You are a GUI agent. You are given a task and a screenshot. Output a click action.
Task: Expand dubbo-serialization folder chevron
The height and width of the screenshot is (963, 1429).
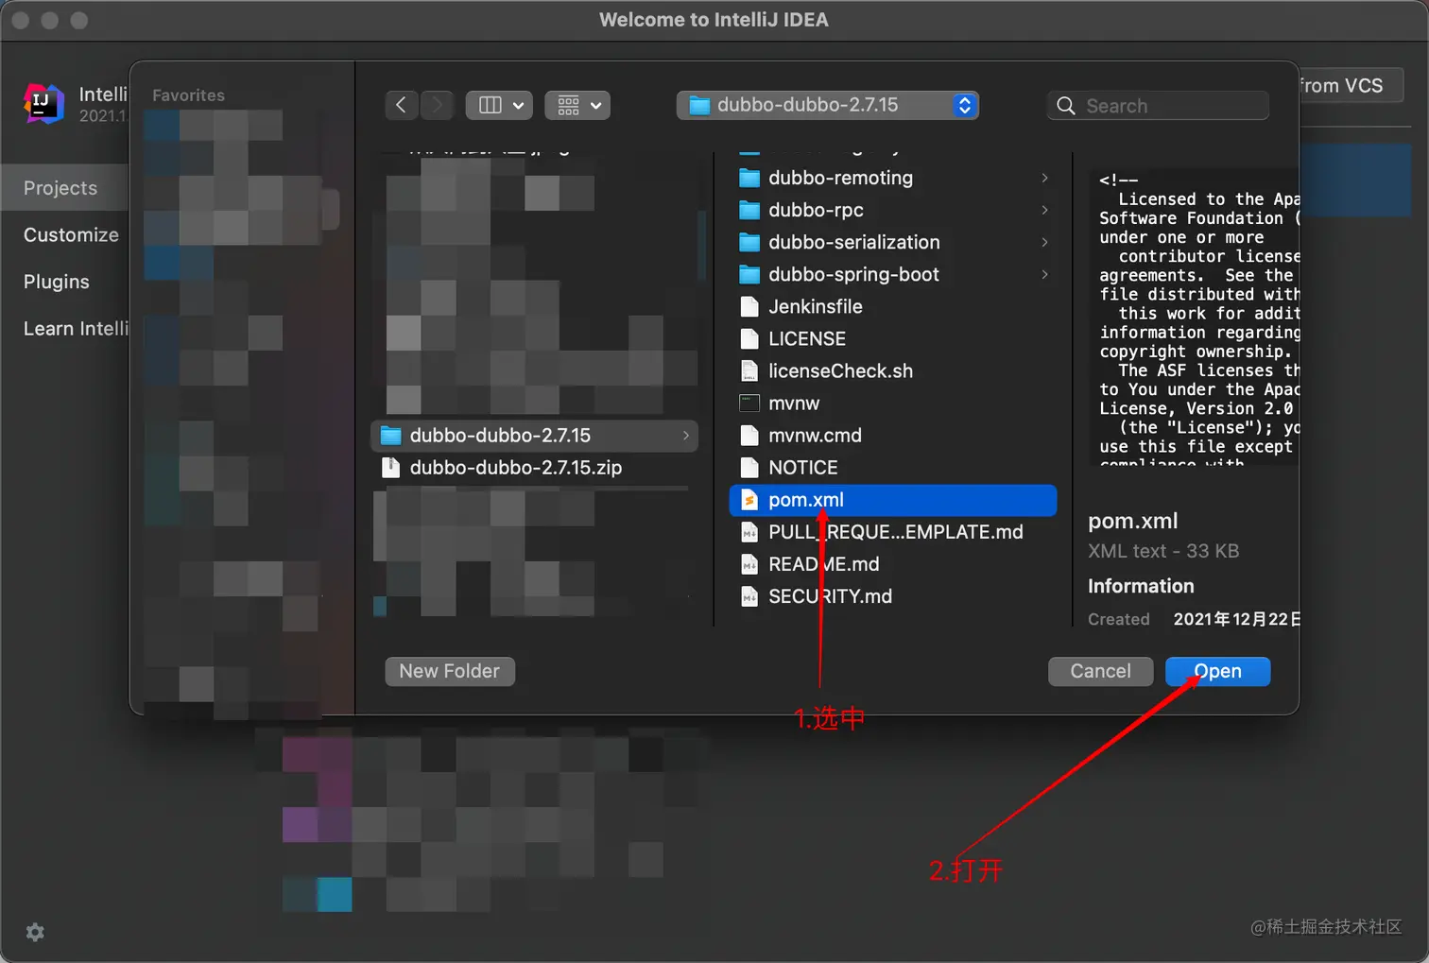1044,242
